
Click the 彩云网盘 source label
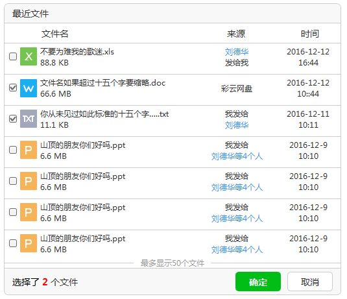click(237, 89)
